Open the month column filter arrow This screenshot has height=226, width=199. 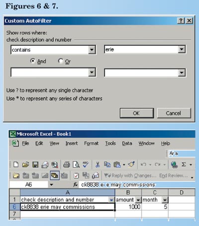point(165,200)
